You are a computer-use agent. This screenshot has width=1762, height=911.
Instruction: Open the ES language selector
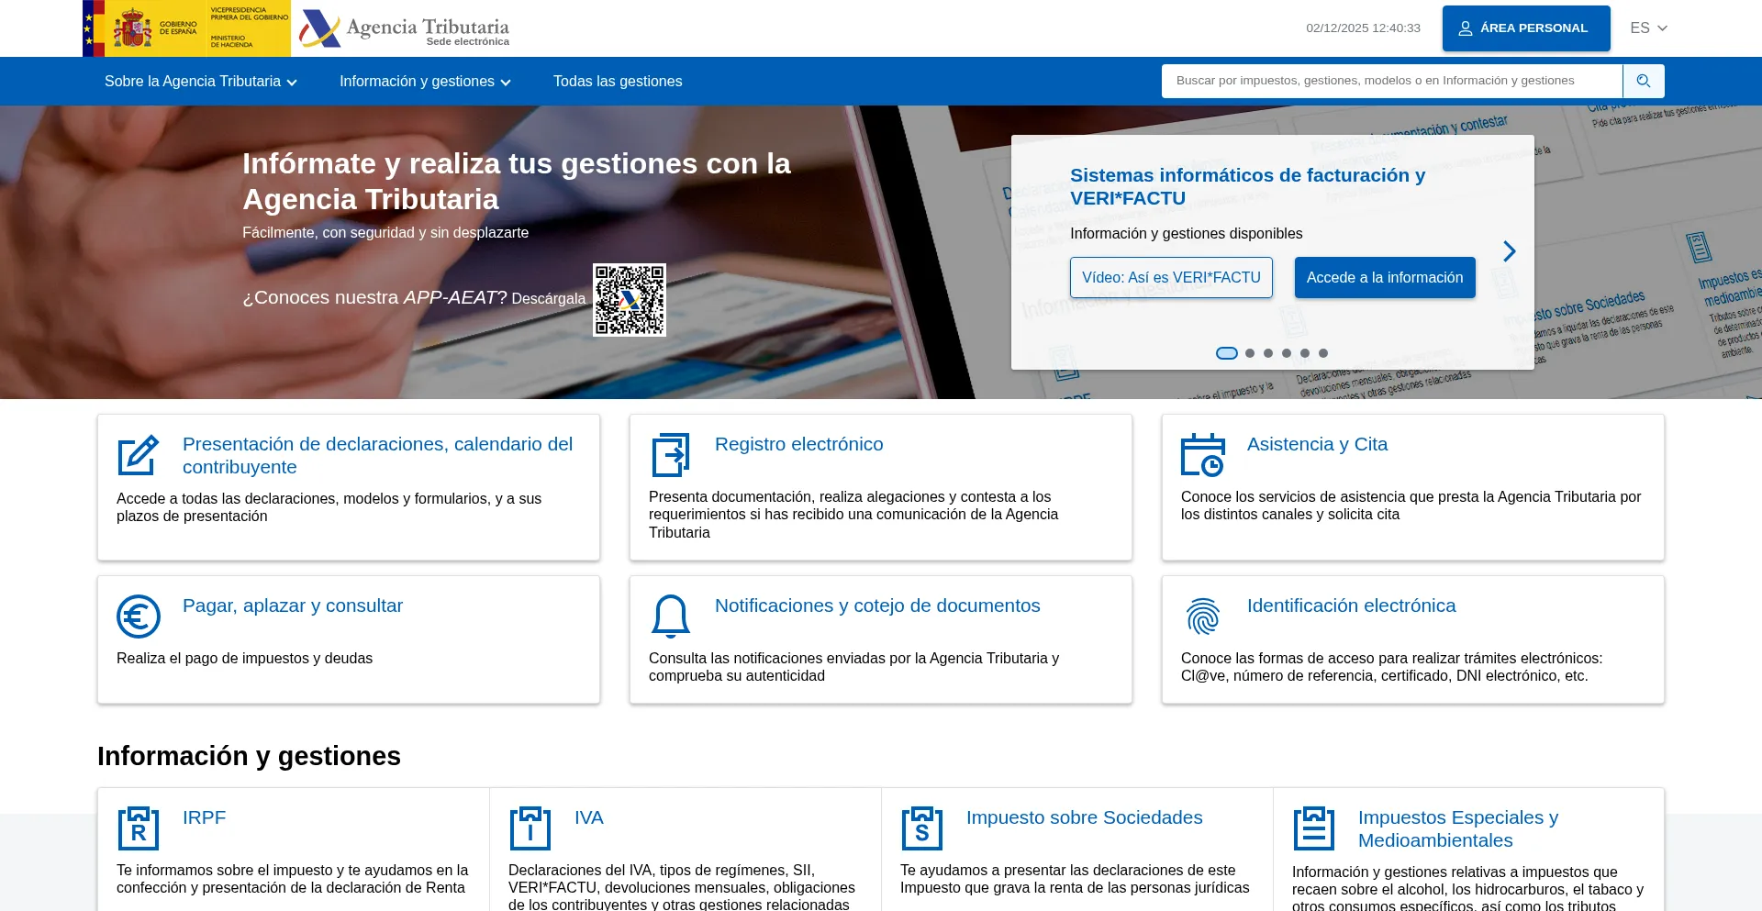1648,28
